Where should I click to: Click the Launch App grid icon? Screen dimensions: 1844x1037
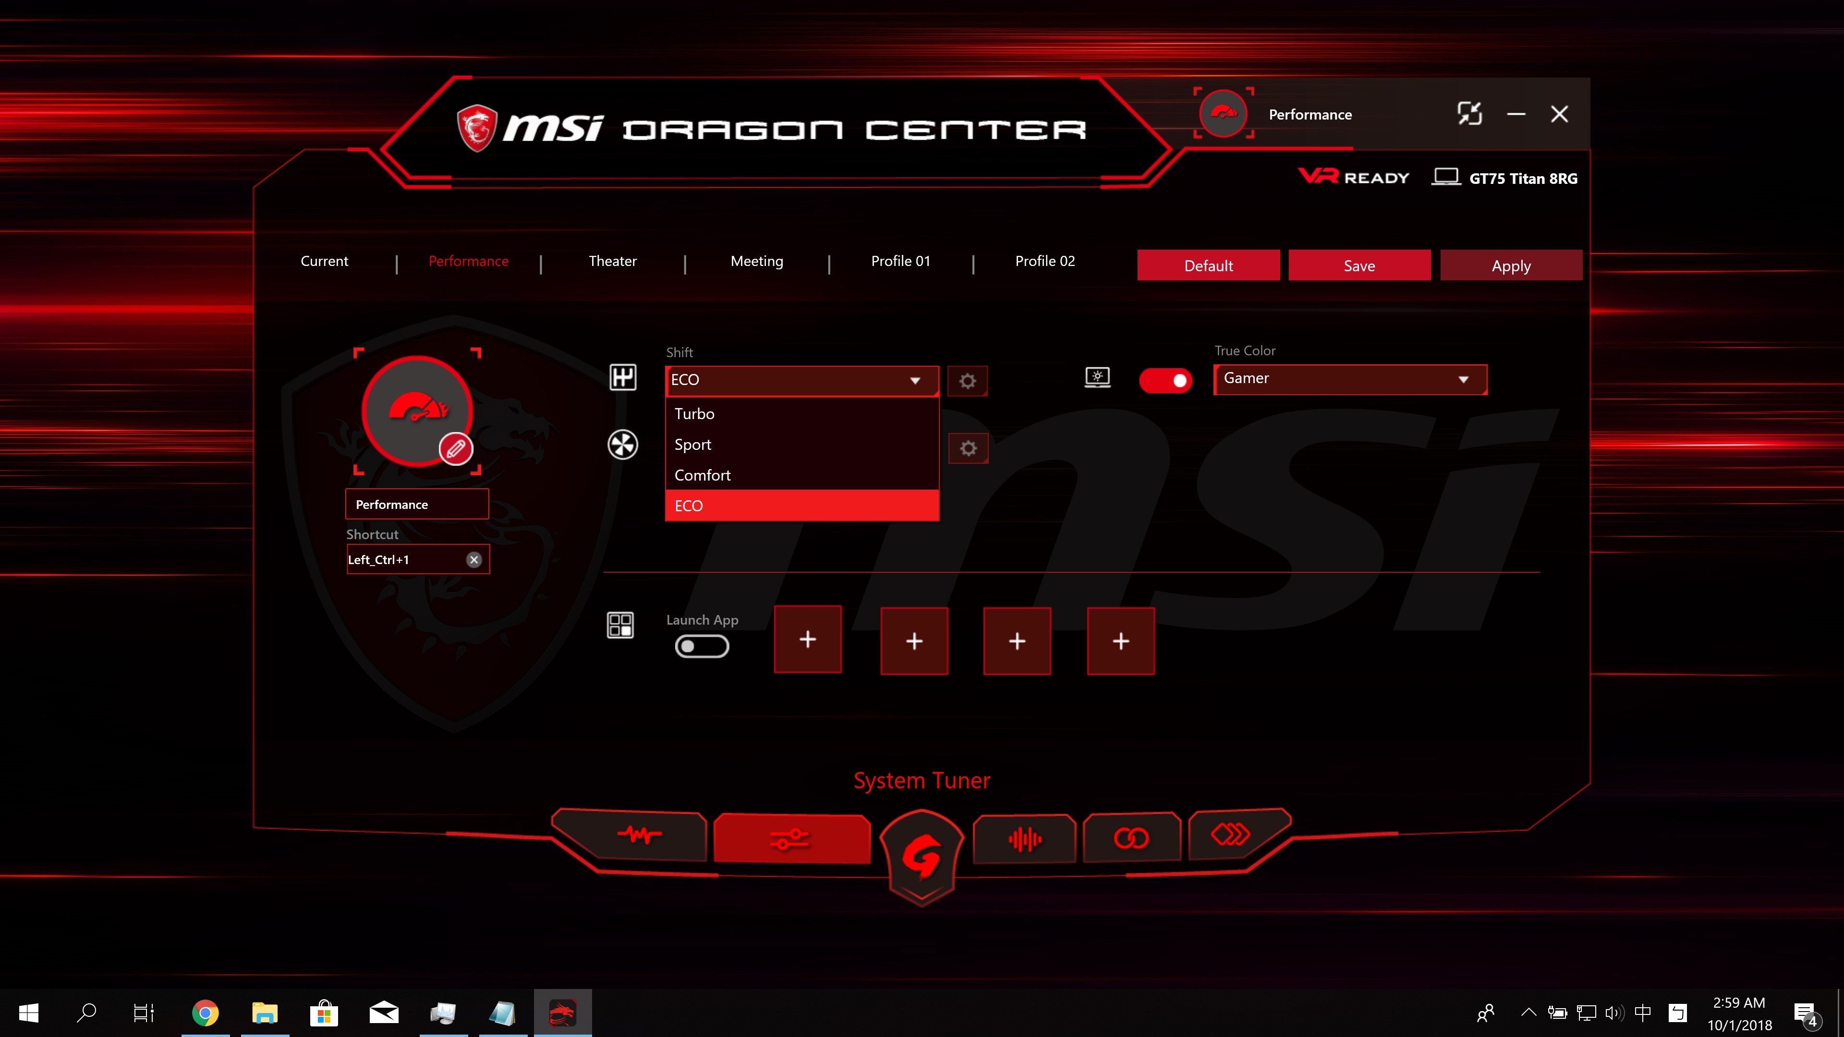(x=620, y=625)
